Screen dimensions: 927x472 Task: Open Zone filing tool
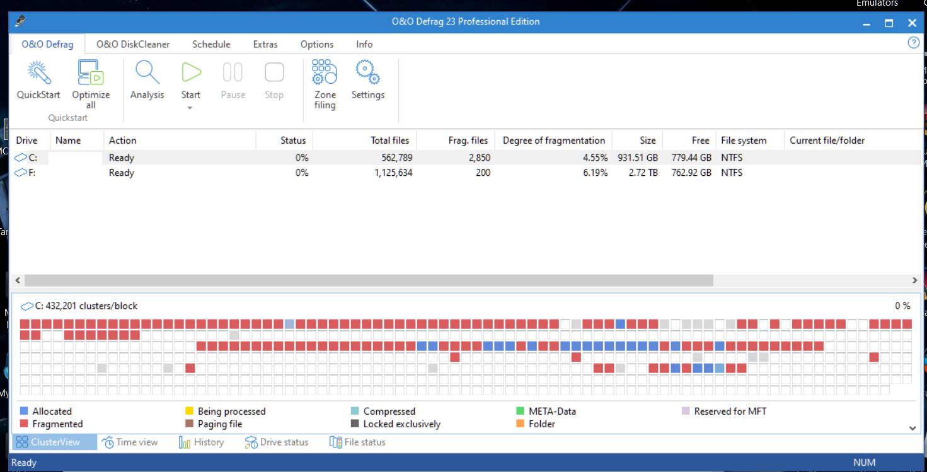point(325,73)
